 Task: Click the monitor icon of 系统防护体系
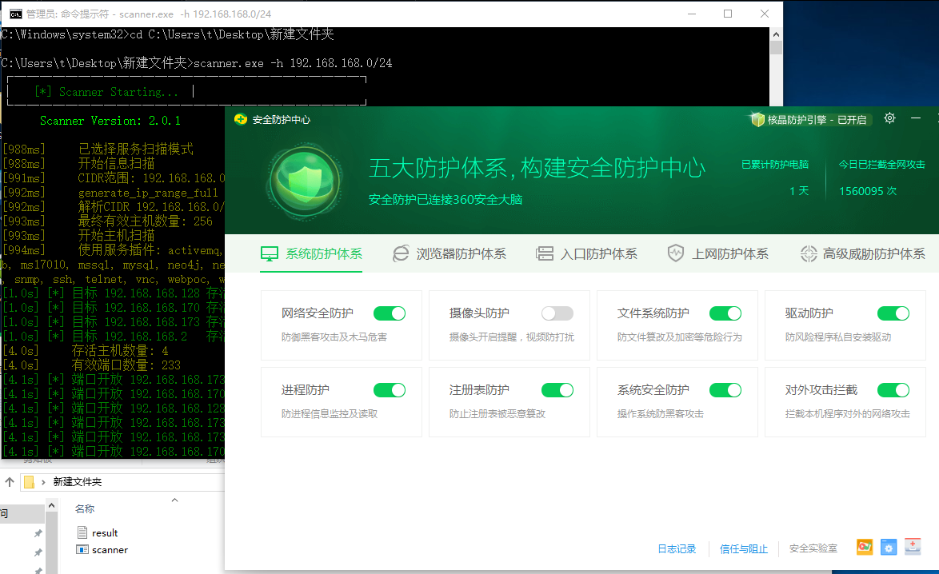(x=270, y=253)
